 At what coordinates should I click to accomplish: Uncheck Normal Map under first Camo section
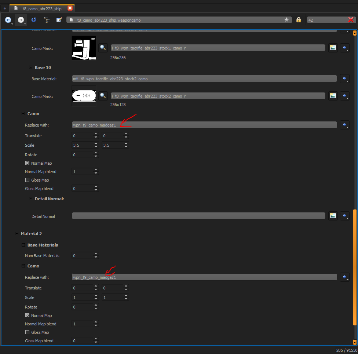click(x=27, y=163)
